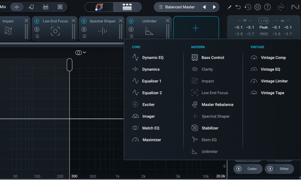Add Match EQ module
The height and width of the screenshot is (180, 301).
coord(146,128)
